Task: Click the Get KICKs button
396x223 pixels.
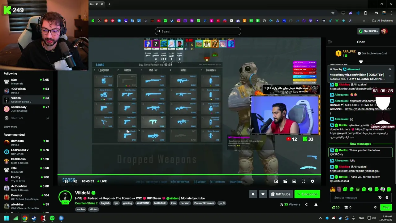Action: [368, 31]
